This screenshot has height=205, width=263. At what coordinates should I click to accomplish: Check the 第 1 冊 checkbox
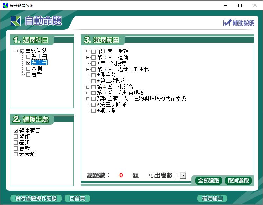tap(28, 57)
